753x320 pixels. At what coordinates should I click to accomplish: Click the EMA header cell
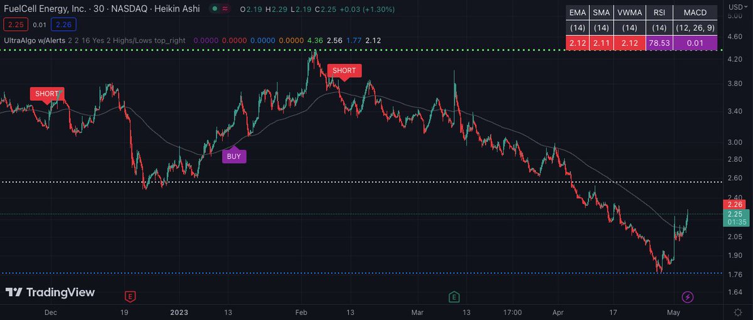click(x=577, y=13)
